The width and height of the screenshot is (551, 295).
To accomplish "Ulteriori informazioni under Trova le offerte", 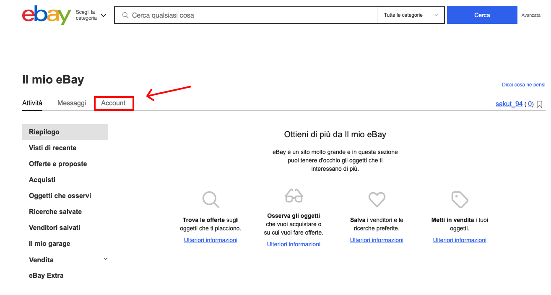I will tap(211, 240).
